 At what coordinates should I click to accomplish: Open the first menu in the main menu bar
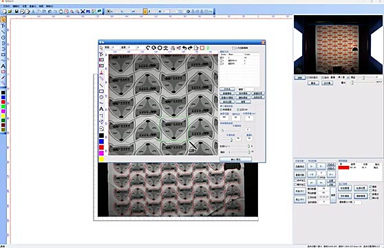[x=6, y=6]
